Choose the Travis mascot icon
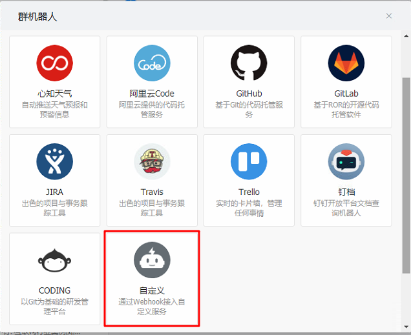 pos(152,161)
